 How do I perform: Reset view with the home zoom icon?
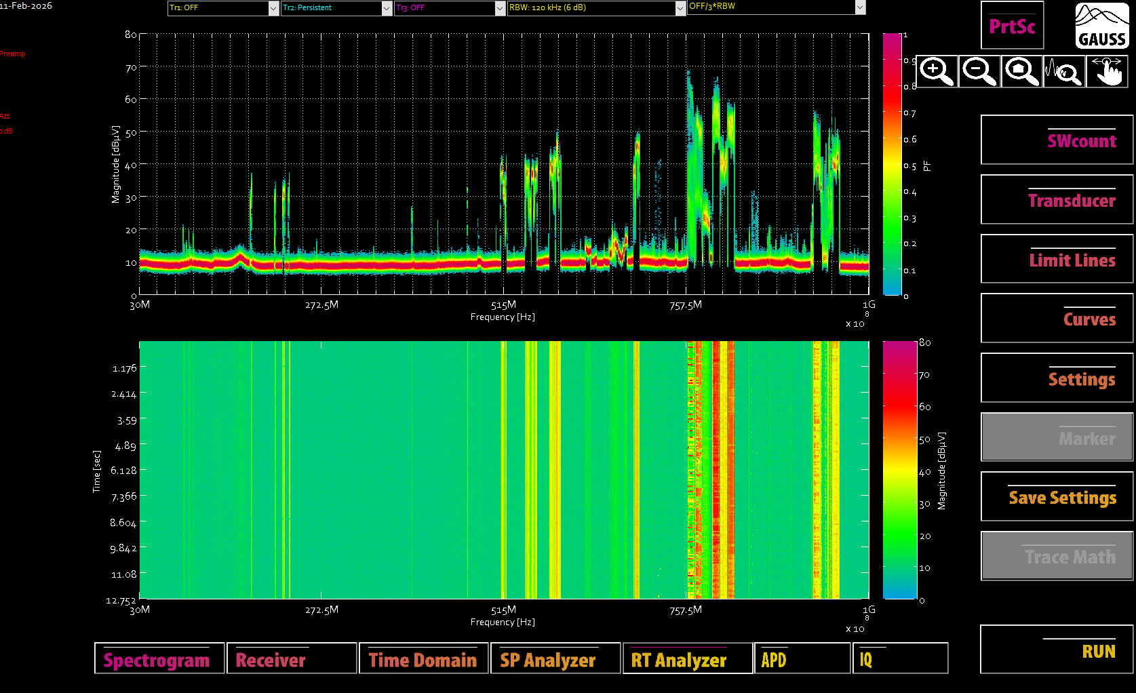(x=1021, y=71)
